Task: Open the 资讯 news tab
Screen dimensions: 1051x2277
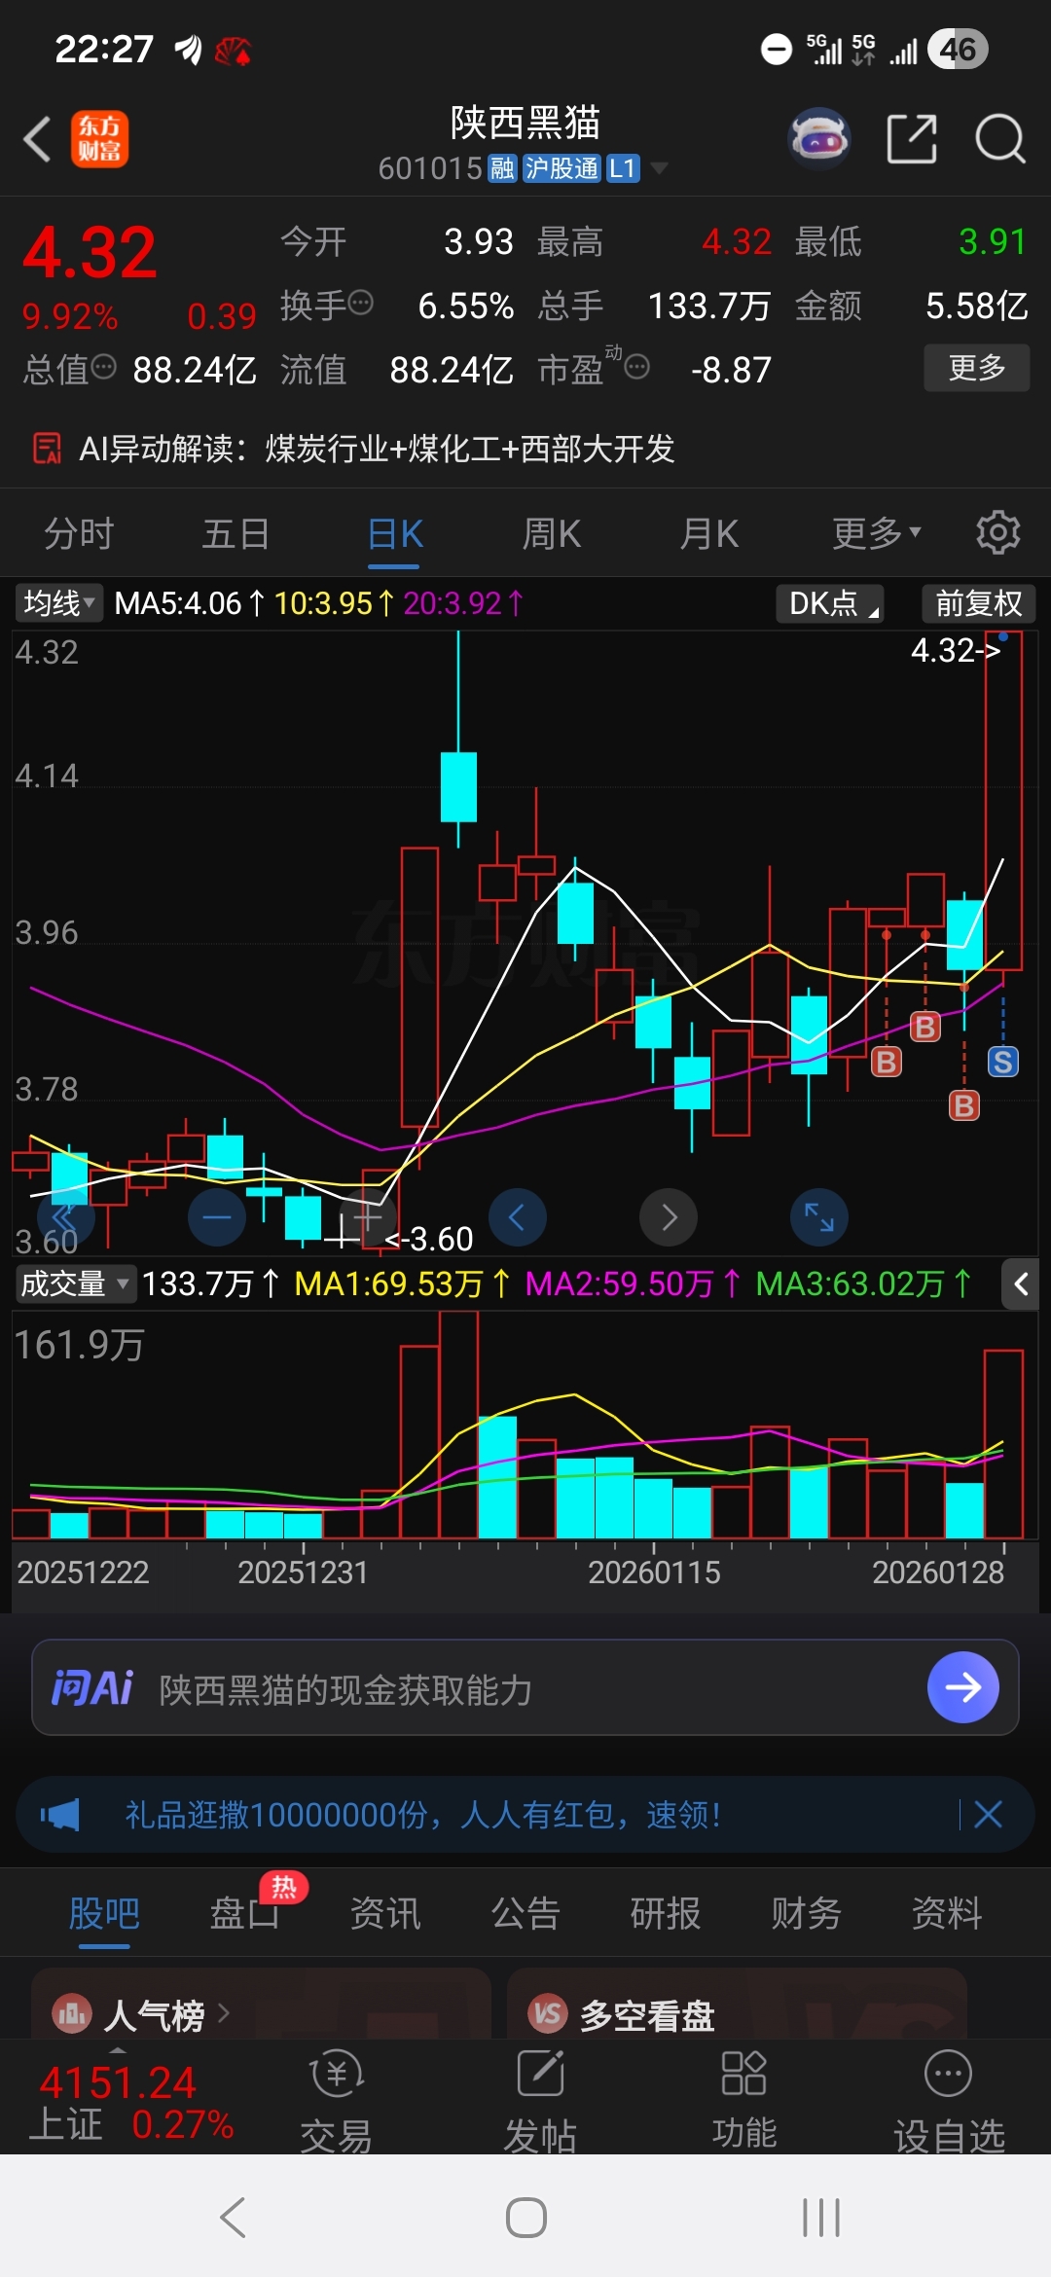Action: (385, 1913)
